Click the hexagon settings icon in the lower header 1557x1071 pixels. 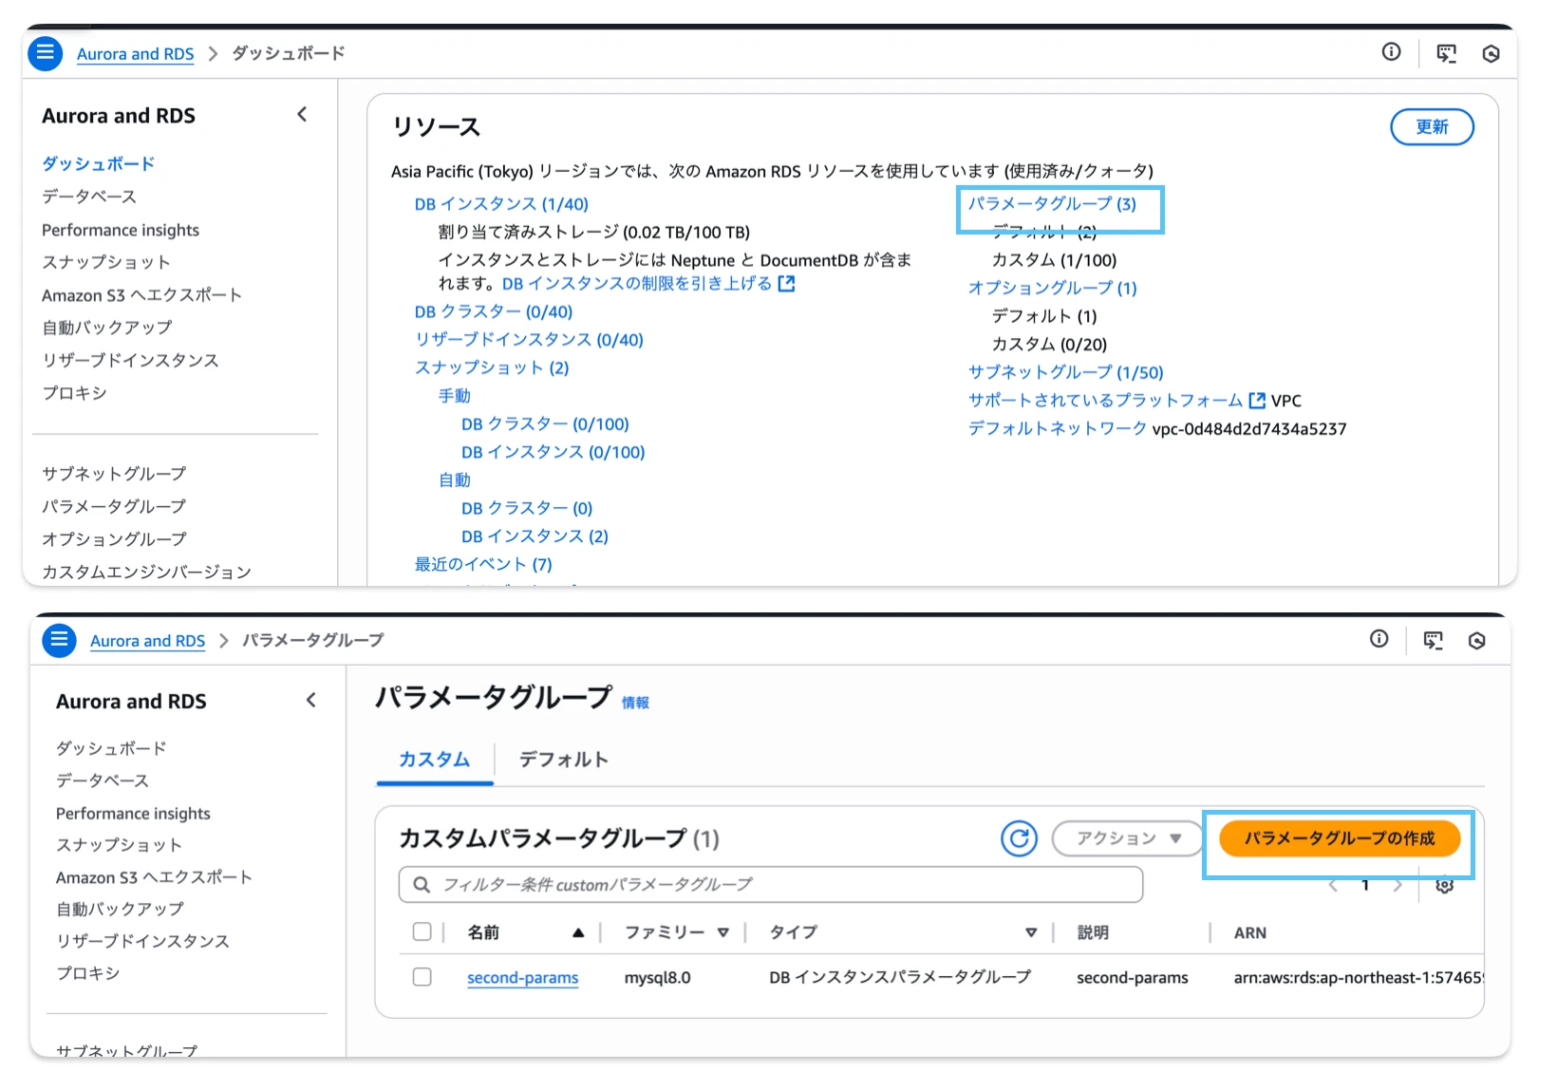coord(1476,641)
